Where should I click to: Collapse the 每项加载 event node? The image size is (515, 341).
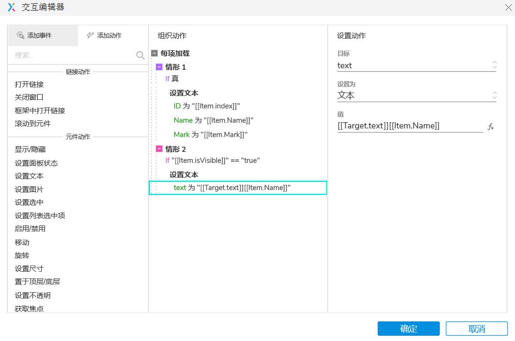click(x=154, y=53)
